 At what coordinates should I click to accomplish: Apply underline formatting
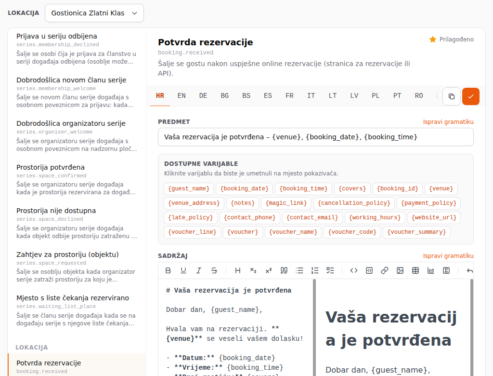click(183, 270)
